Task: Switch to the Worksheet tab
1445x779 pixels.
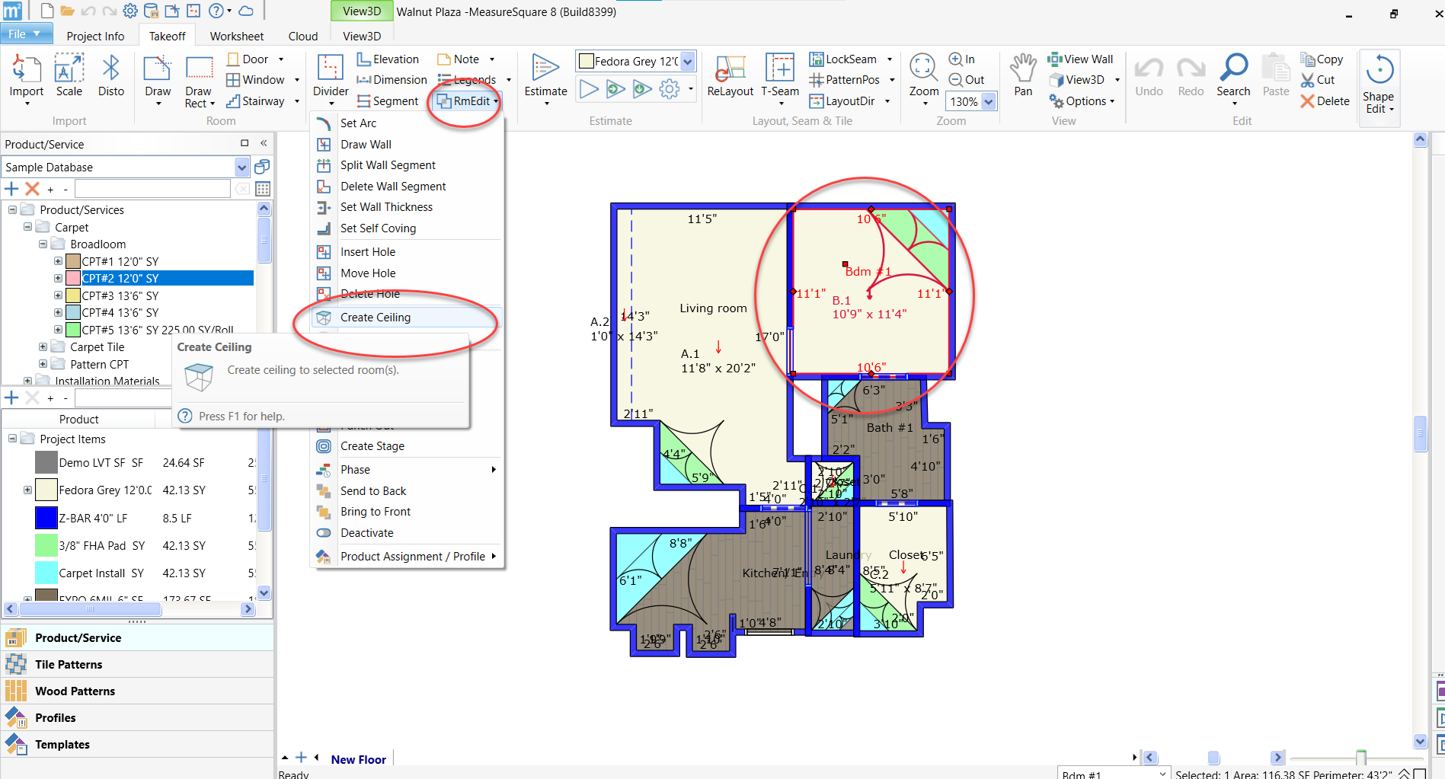Action: tap(236, 36)
